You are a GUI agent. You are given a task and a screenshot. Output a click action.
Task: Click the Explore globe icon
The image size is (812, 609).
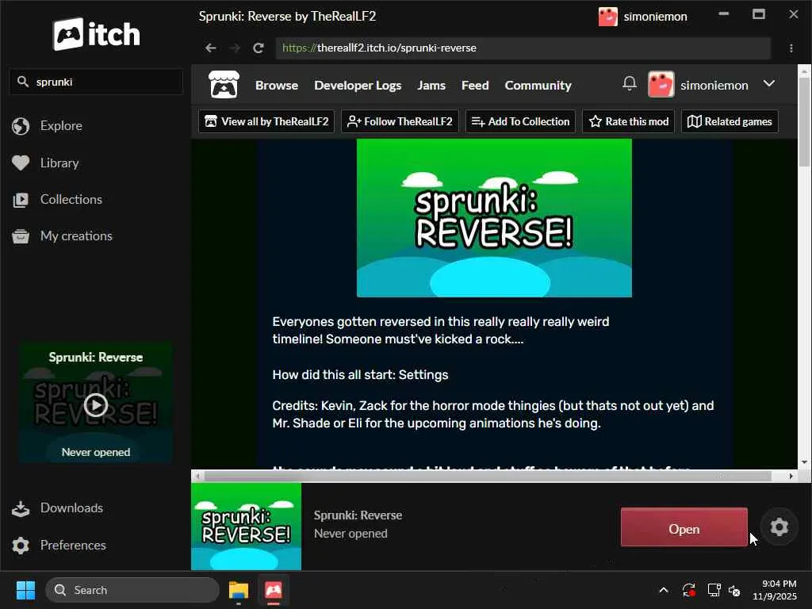point(21,126)
